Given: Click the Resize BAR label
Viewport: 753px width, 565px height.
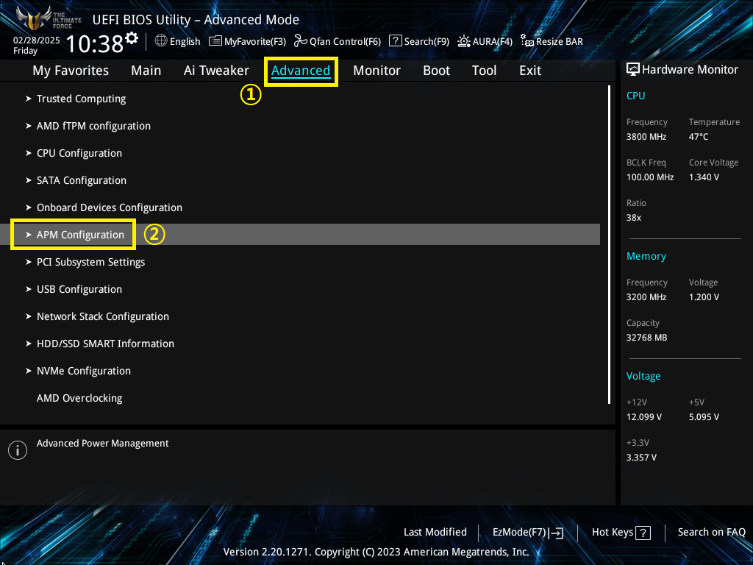Looking at the screenshot, I should tap(560, 41).
